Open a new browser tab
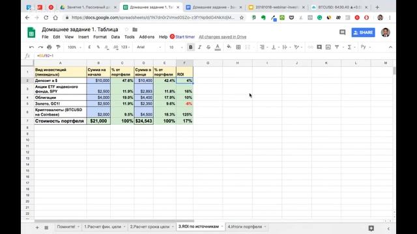The height and width of the screenshot is (234, 417). 377,7
